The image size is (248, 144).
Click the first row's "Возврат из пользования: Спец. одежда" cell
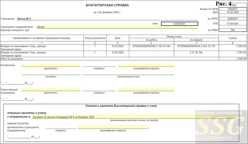(x=42, y=48)
